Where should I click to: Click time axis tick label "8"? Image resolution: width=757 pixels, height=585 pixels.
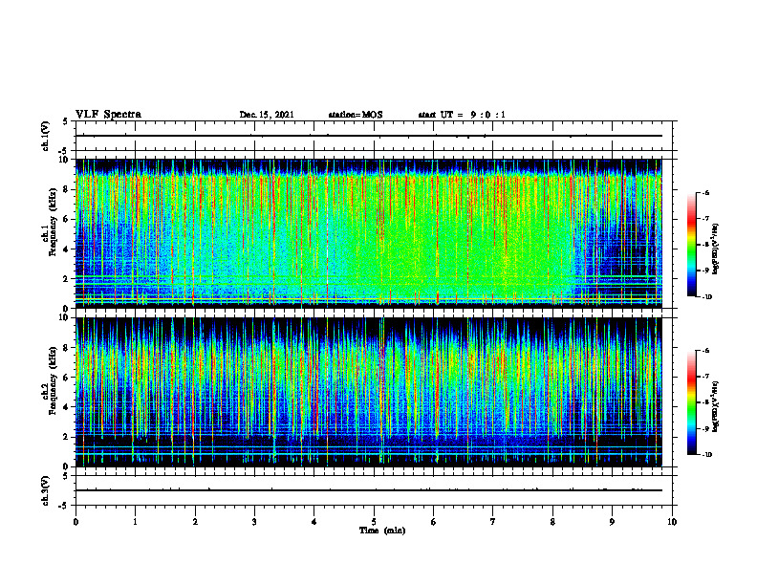(552, 522)
